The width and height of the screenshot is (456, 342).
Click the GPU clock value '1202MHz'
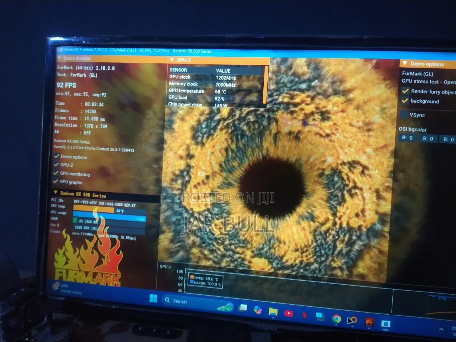coord(226,78)
